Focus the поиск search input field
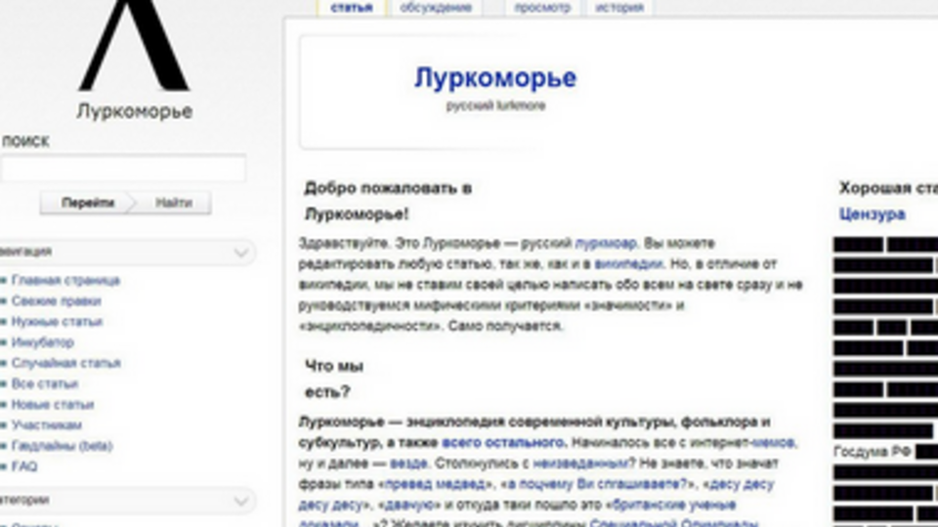Viewport: 938px width, 527px height. (123, 169)
